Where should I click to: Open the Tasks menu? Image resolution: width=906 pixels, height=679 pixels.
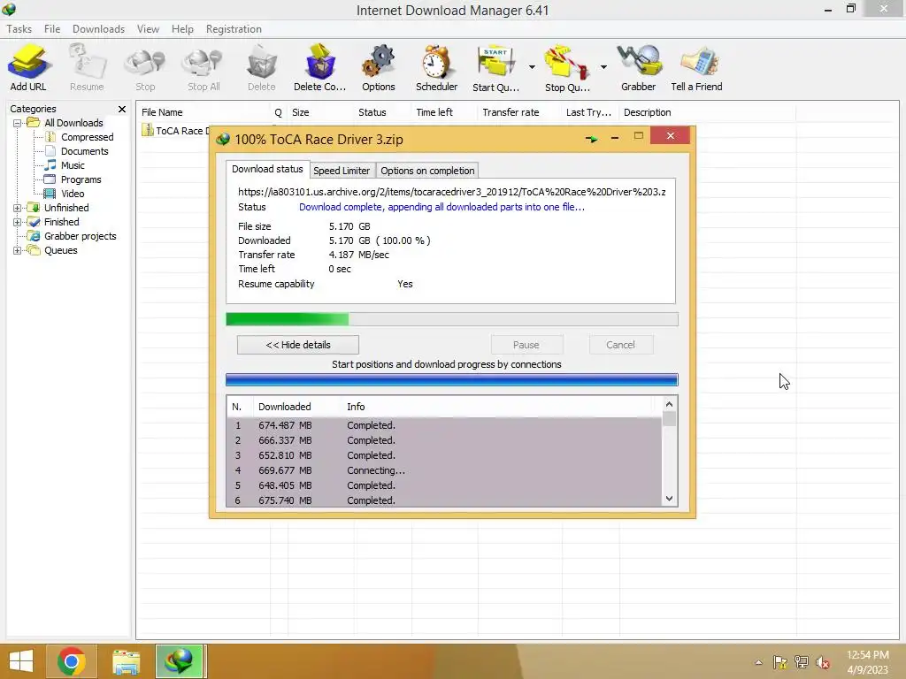tap(19, 29)
